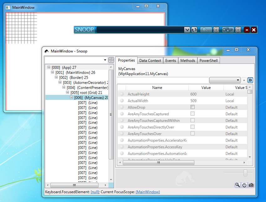This screenshot has height=202, width=266.
Task: Click the tree view vertical scrollbar thumb
Action: click(111, 114)
